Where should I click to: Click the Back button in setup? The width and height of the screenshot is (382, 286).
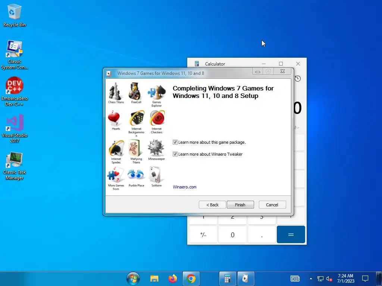pyautogui.click(x=212, y=205)
